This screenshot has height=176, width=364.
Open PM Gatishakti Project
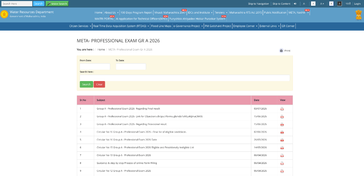218,26
